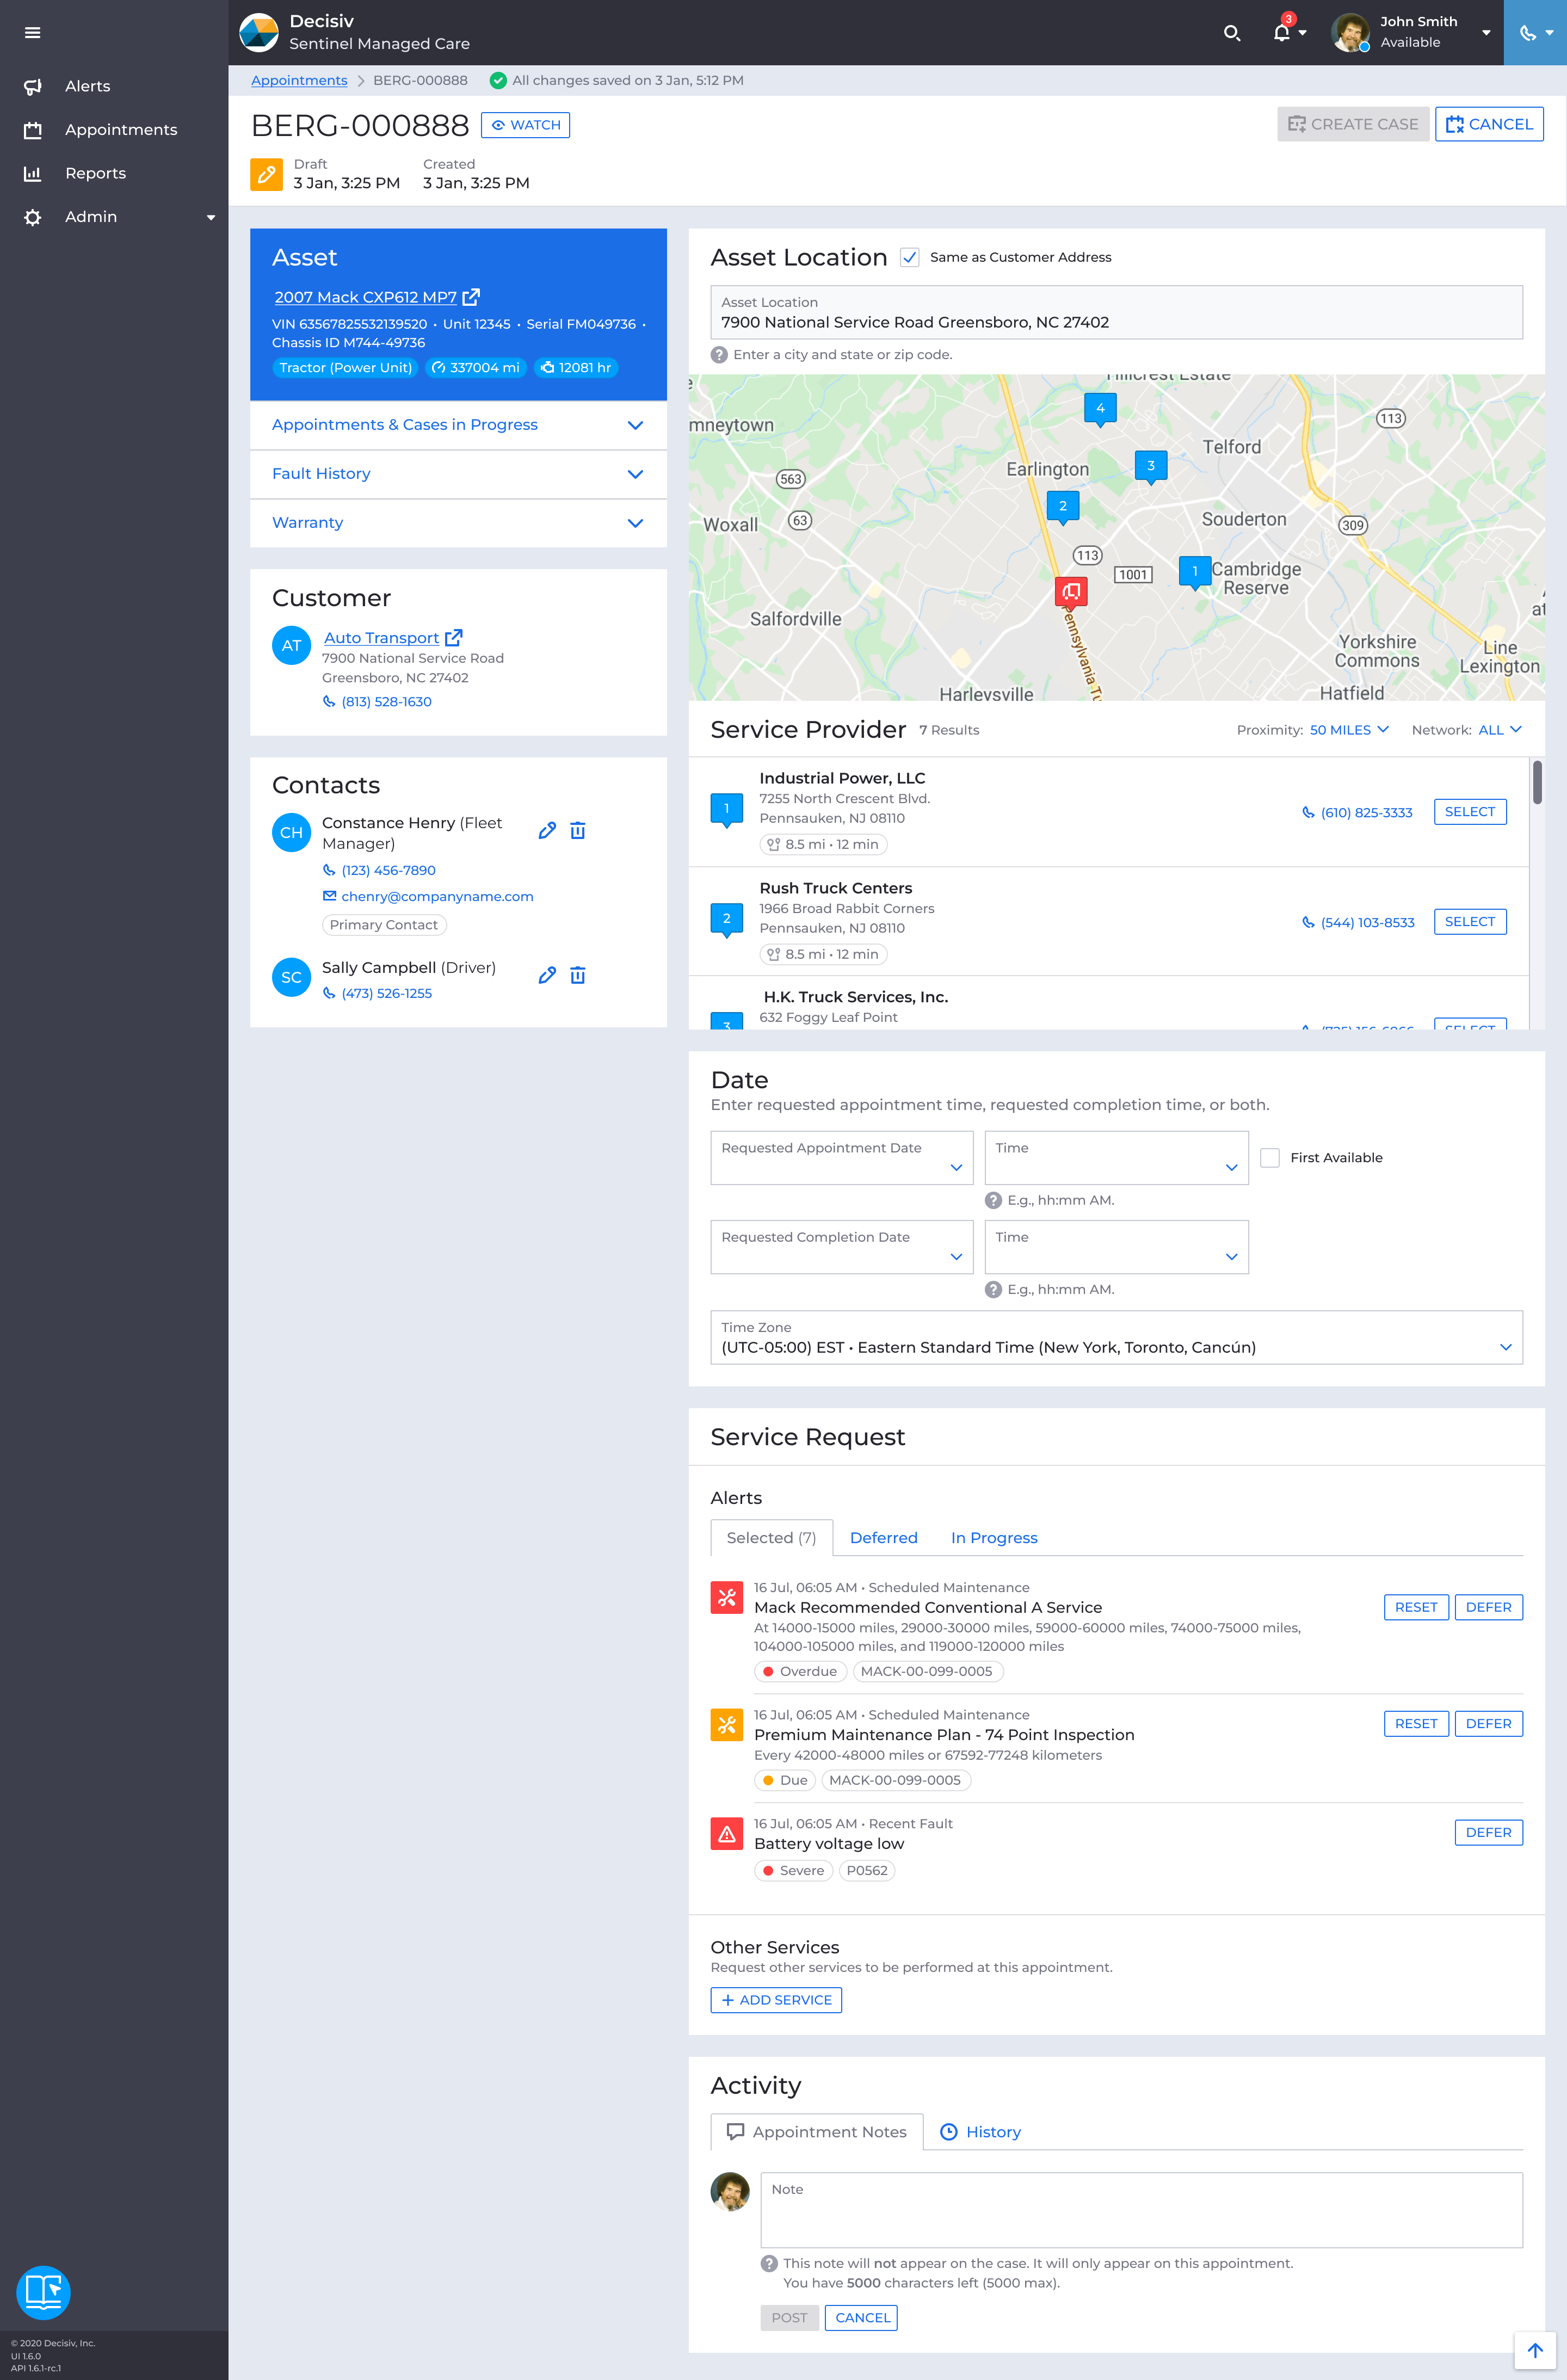Click the CANCEL button in the page header

(1489, 125)
